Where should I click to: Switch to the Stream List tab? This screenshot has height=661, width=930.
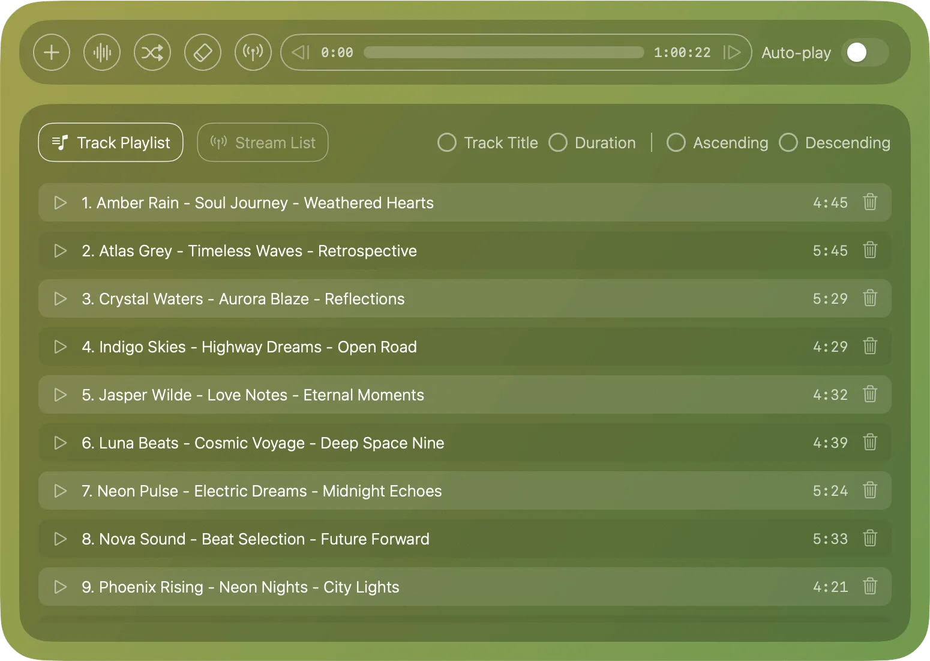(x=263, y=143)
